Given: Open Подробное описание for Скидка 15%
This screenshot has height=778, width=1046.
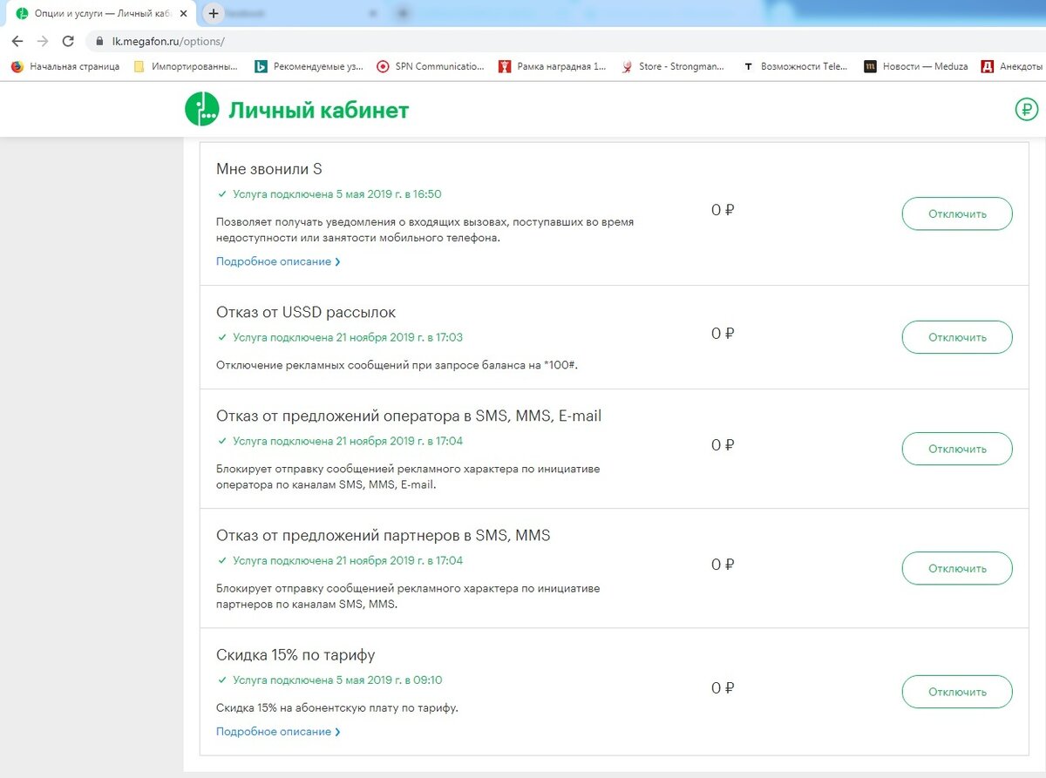Looking at the screenshot, I should click(278, 732).
